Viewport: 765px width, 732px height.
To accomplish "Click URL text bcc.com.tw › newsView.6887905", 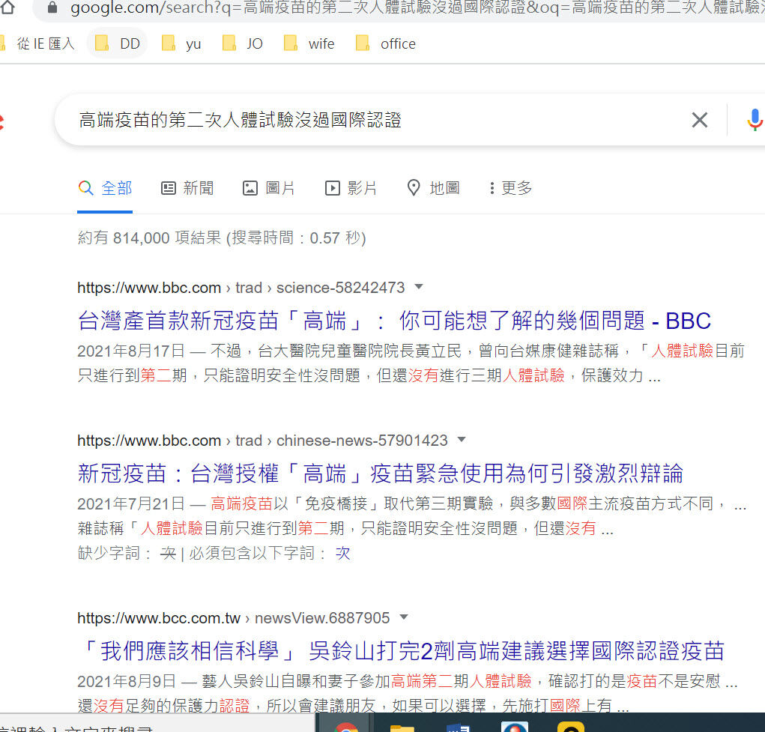I will tap(233, 618).
